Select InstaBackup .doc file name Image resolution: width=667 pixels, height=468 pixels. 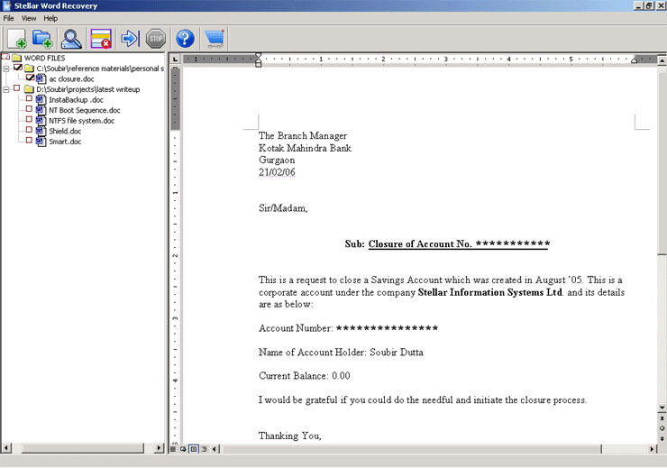click(x=76, y=99)
